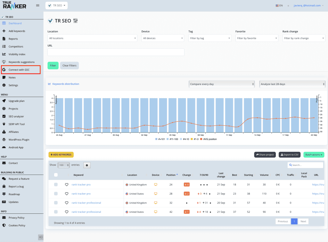The height and width of the screenshot is (242, 328).
Task: Open the Filter by favorite dropdown
Action: [257, 38]
